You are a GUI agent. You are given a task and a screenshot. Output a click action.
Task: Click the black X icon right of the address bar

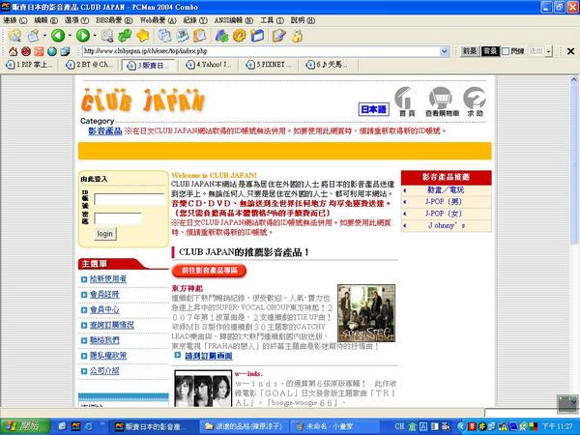570,51
